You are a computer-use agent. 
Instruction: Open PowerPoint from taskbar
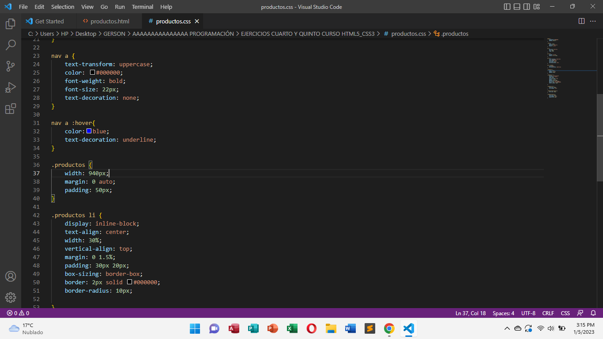tap(272, 328)
